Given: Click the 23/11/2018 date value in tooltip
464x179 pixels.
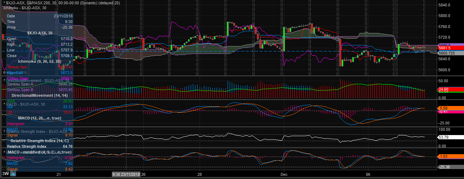Looking at the screenshot, I should tap(63, 16).
